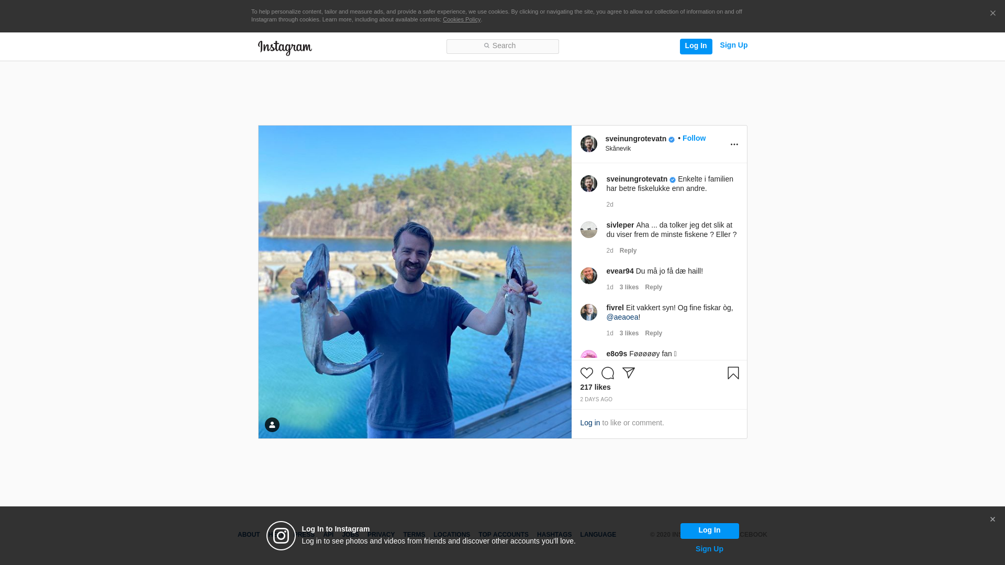This screenshot has width=1005, height=565.
Task: Click the Instagram logo in header
Action: (285, 48)
